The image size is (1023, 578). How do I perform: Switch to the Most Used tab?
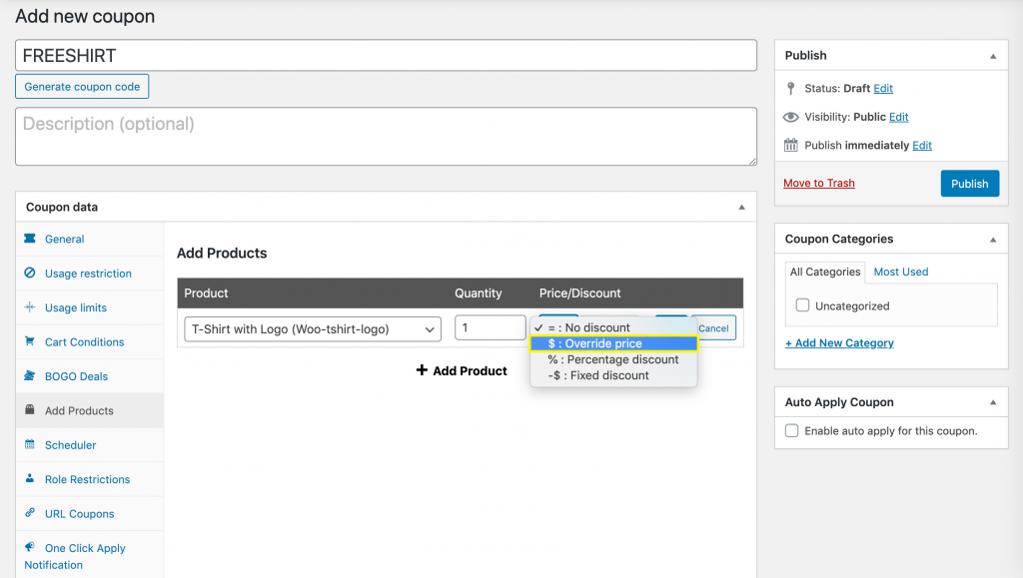(900, 272)
